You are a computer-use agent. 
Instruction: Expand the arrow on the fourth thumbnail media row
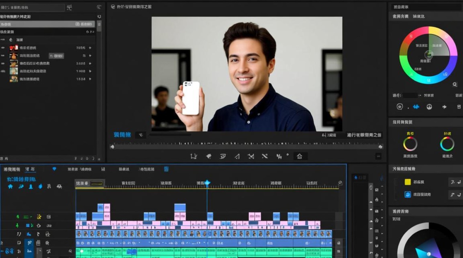(x=90, y=71)
